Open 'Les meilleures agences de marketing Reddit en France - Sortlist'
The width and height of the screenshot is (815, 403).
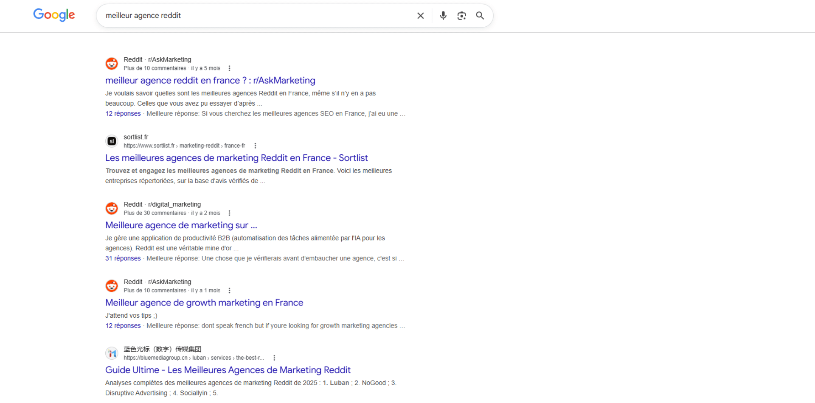click(236, 158)
